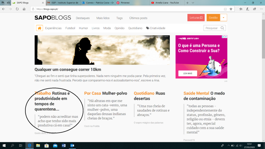This screenshot has height=149, width=265.
Task: Open Word from the Windows taskbar
Action: 63,145
